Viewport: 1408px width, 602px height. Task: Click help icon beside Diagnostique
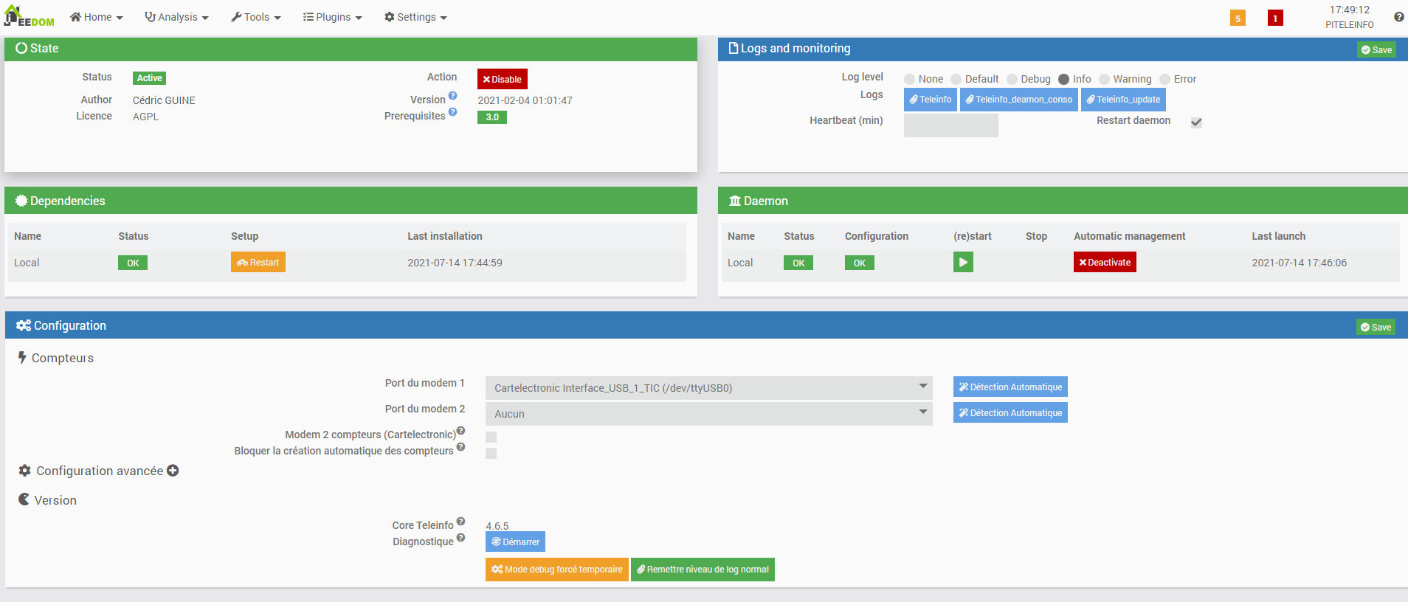(460, 538)
